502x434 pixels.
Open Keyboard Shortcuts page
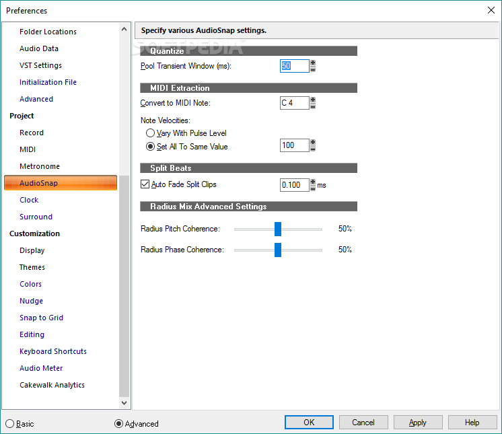tap(53, 351)
